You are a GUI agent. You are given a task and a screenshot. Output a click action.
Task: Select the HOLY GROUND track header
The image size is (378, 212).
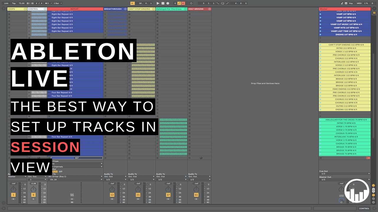coord(199,9)
